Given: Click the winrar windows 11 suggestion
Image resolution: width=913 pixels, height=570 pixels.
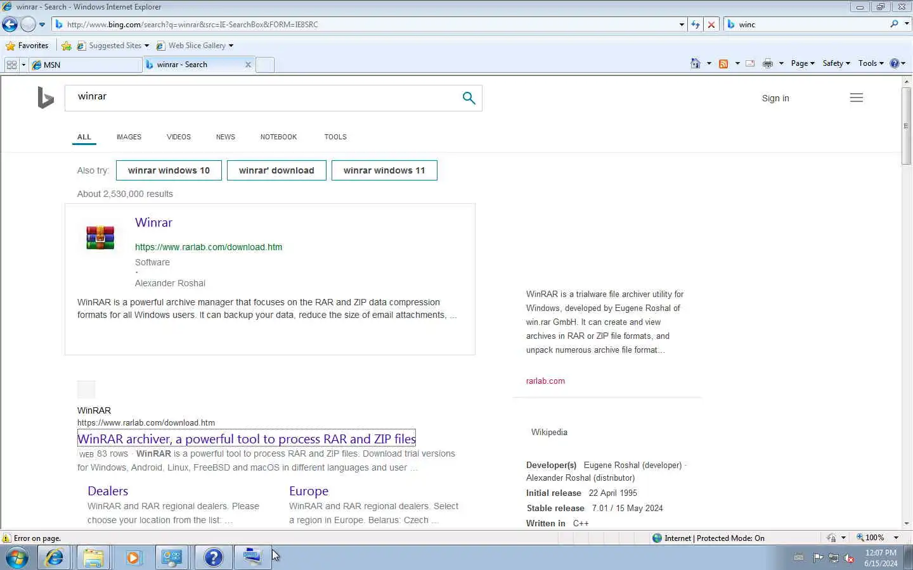Looking at the screenshot, I should tap(384, 170).
